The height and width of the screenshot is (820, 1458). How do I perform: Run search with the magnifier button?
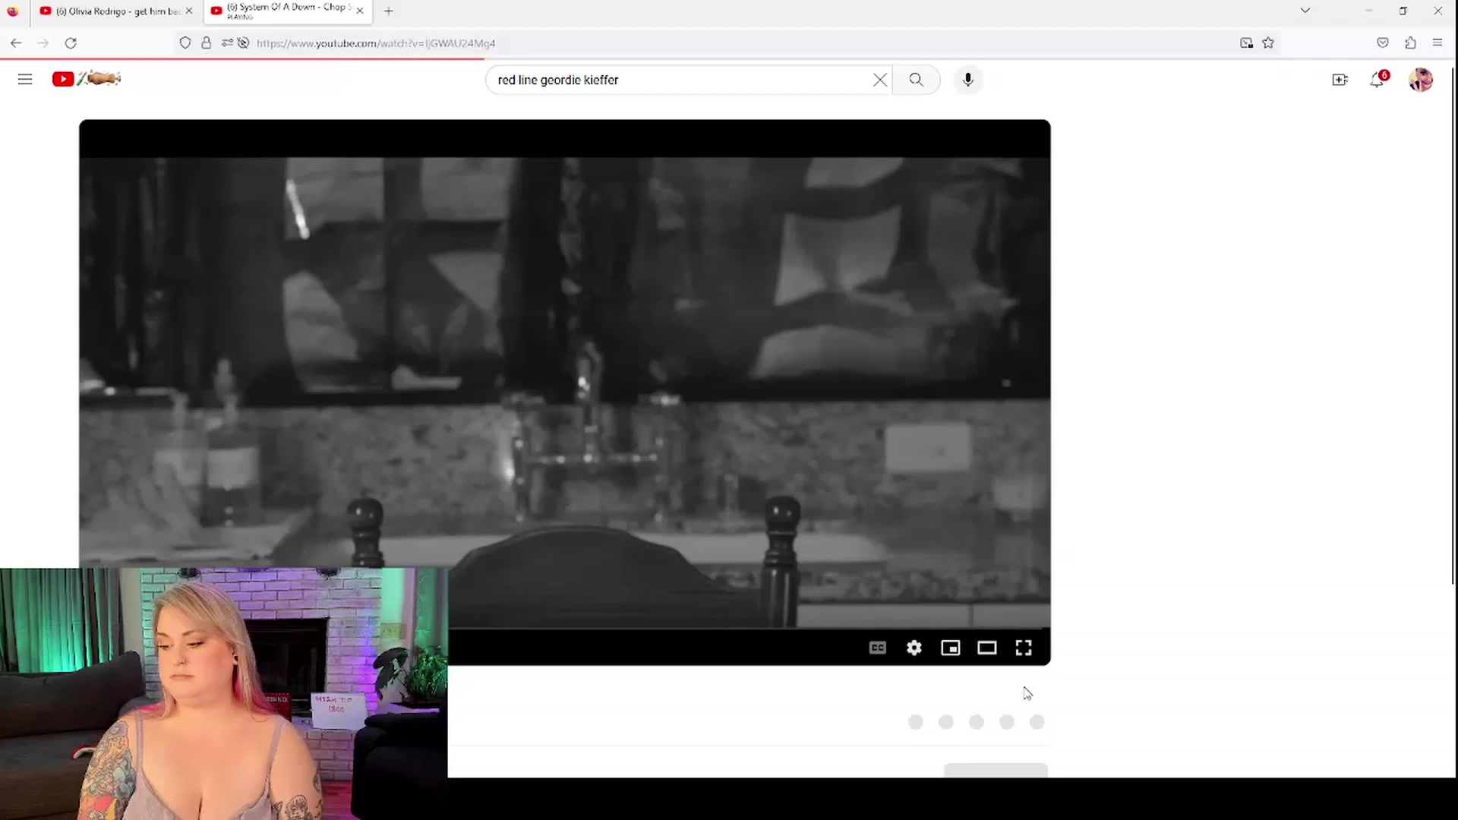click(916, 80)
